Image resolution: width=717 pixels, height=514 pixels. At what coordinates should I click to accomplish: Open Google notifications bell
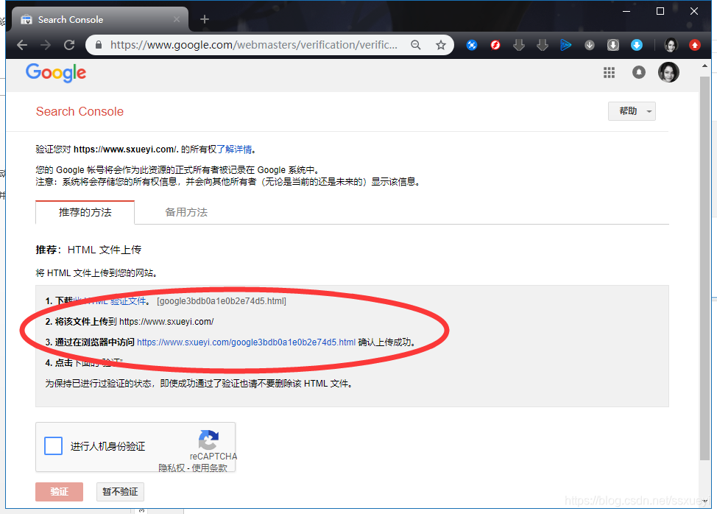click(639, 72)
